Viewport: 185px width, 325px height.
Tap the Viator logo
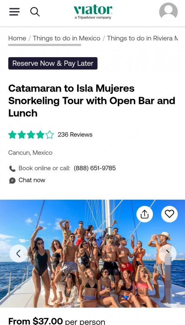pos(93,12)
